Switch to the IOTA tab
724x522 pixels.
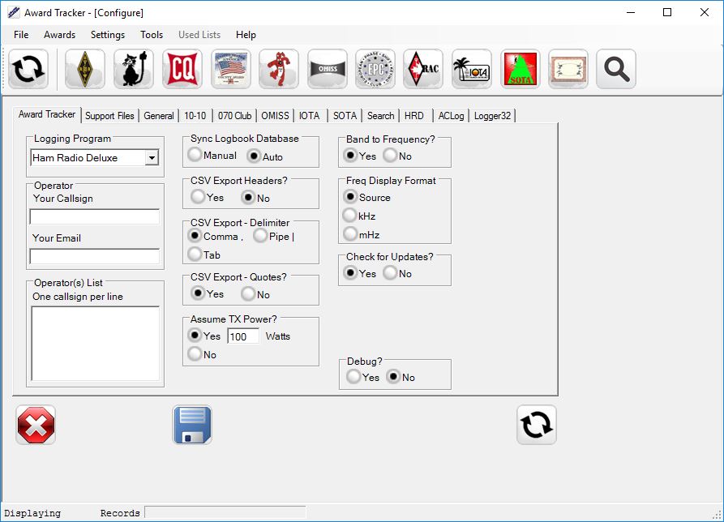pos(310,115)
